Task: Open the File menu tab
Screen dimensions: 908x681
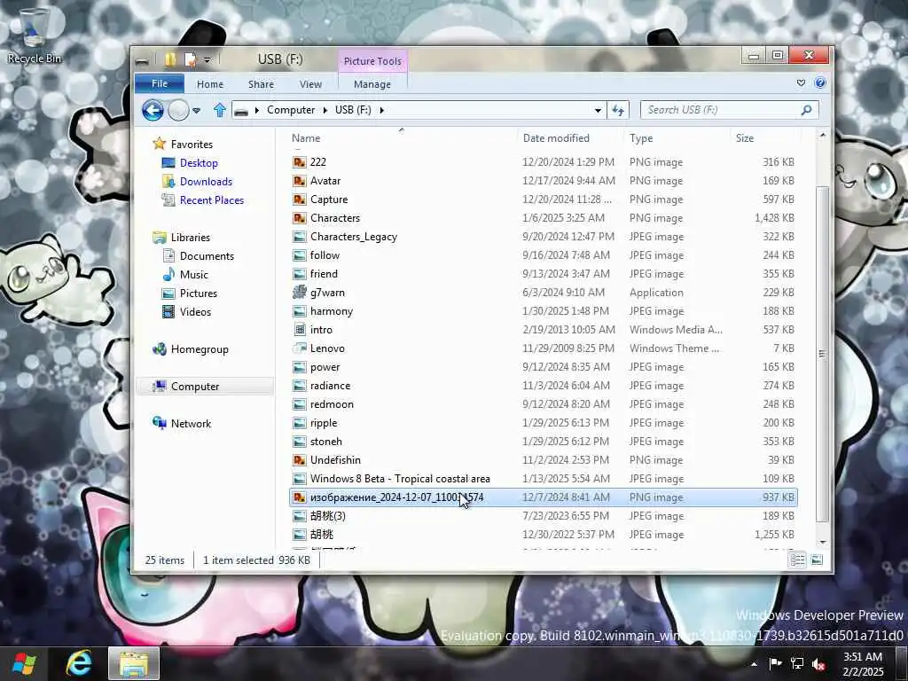Action: [160, 83]
